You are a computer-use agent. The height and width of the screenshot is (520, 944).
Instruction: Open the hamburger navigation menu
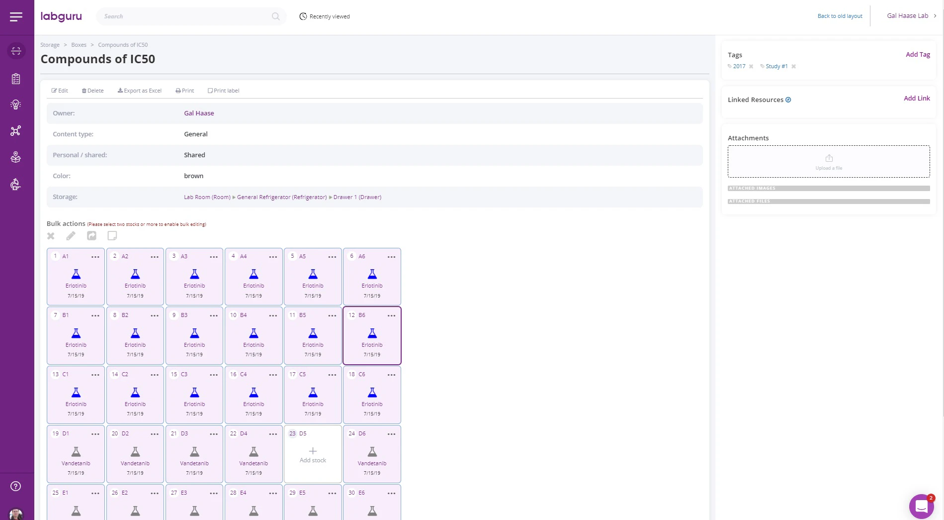(16, 16)
